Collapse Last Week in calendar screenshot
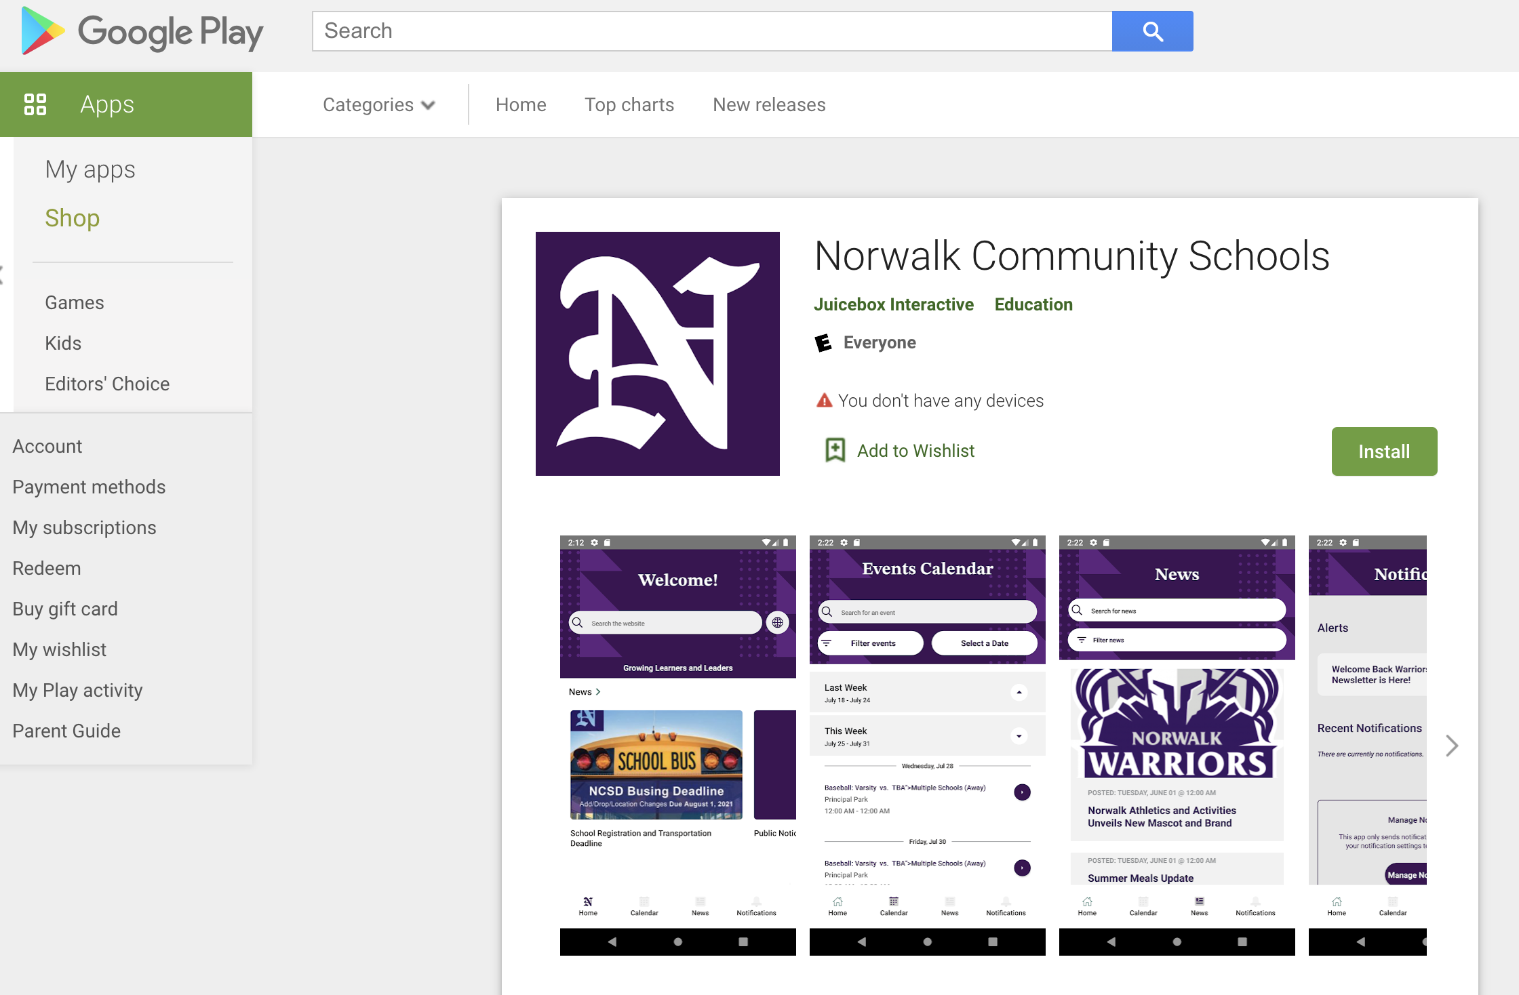 click(1019, 692)
